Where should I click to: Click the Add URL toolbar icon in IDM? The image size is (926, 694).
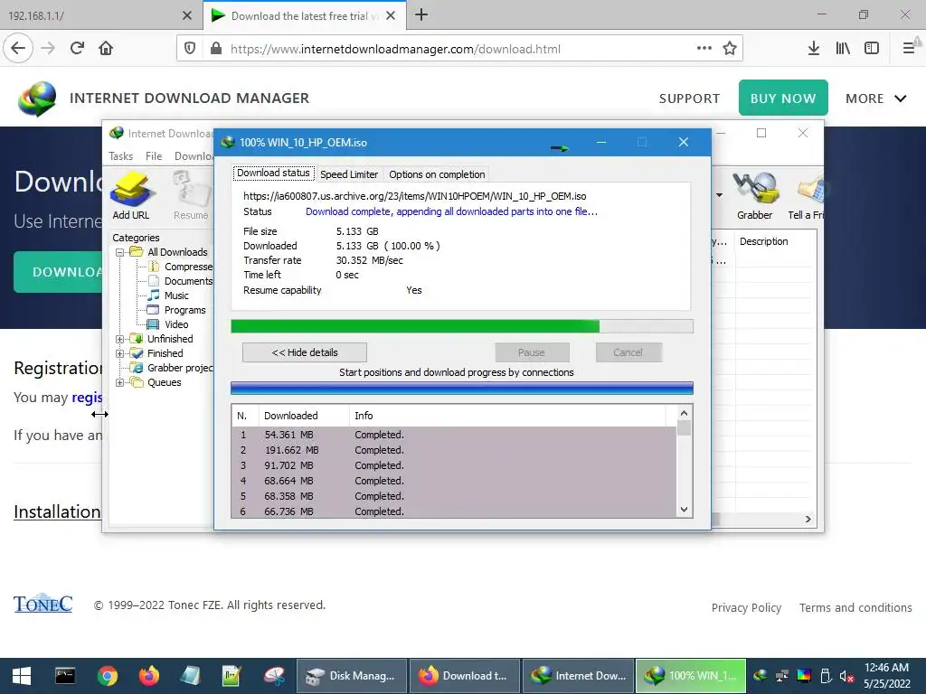tap(131, 195)
